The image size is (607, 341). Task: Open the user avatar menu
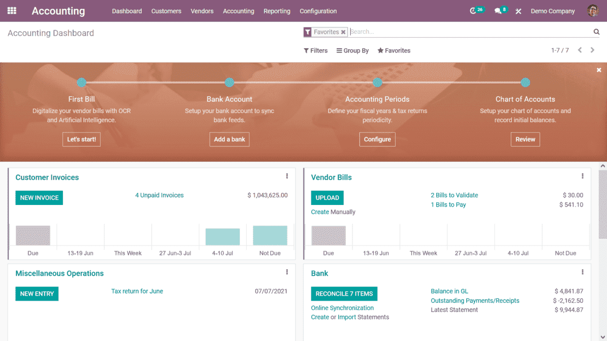593,11
